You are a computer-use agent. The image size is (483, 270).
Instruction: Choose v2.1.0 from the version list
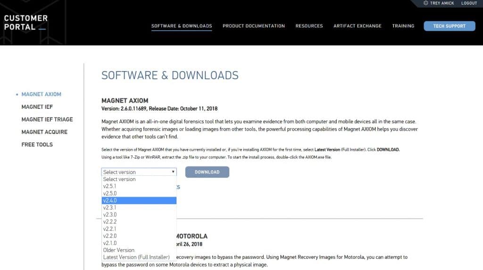(139, 243)
